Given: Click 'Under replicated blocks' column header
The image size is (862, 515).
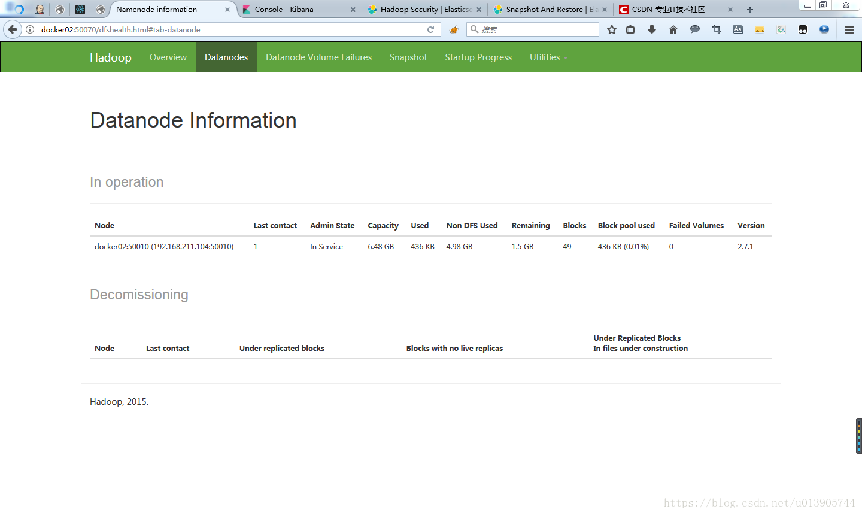Looking at the screenshot, I should tap(282, 349).
